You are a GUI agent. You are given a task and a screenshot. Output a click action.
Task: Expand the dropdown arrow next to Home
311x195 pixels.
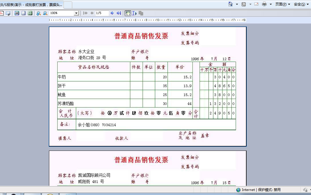point(237,4)
